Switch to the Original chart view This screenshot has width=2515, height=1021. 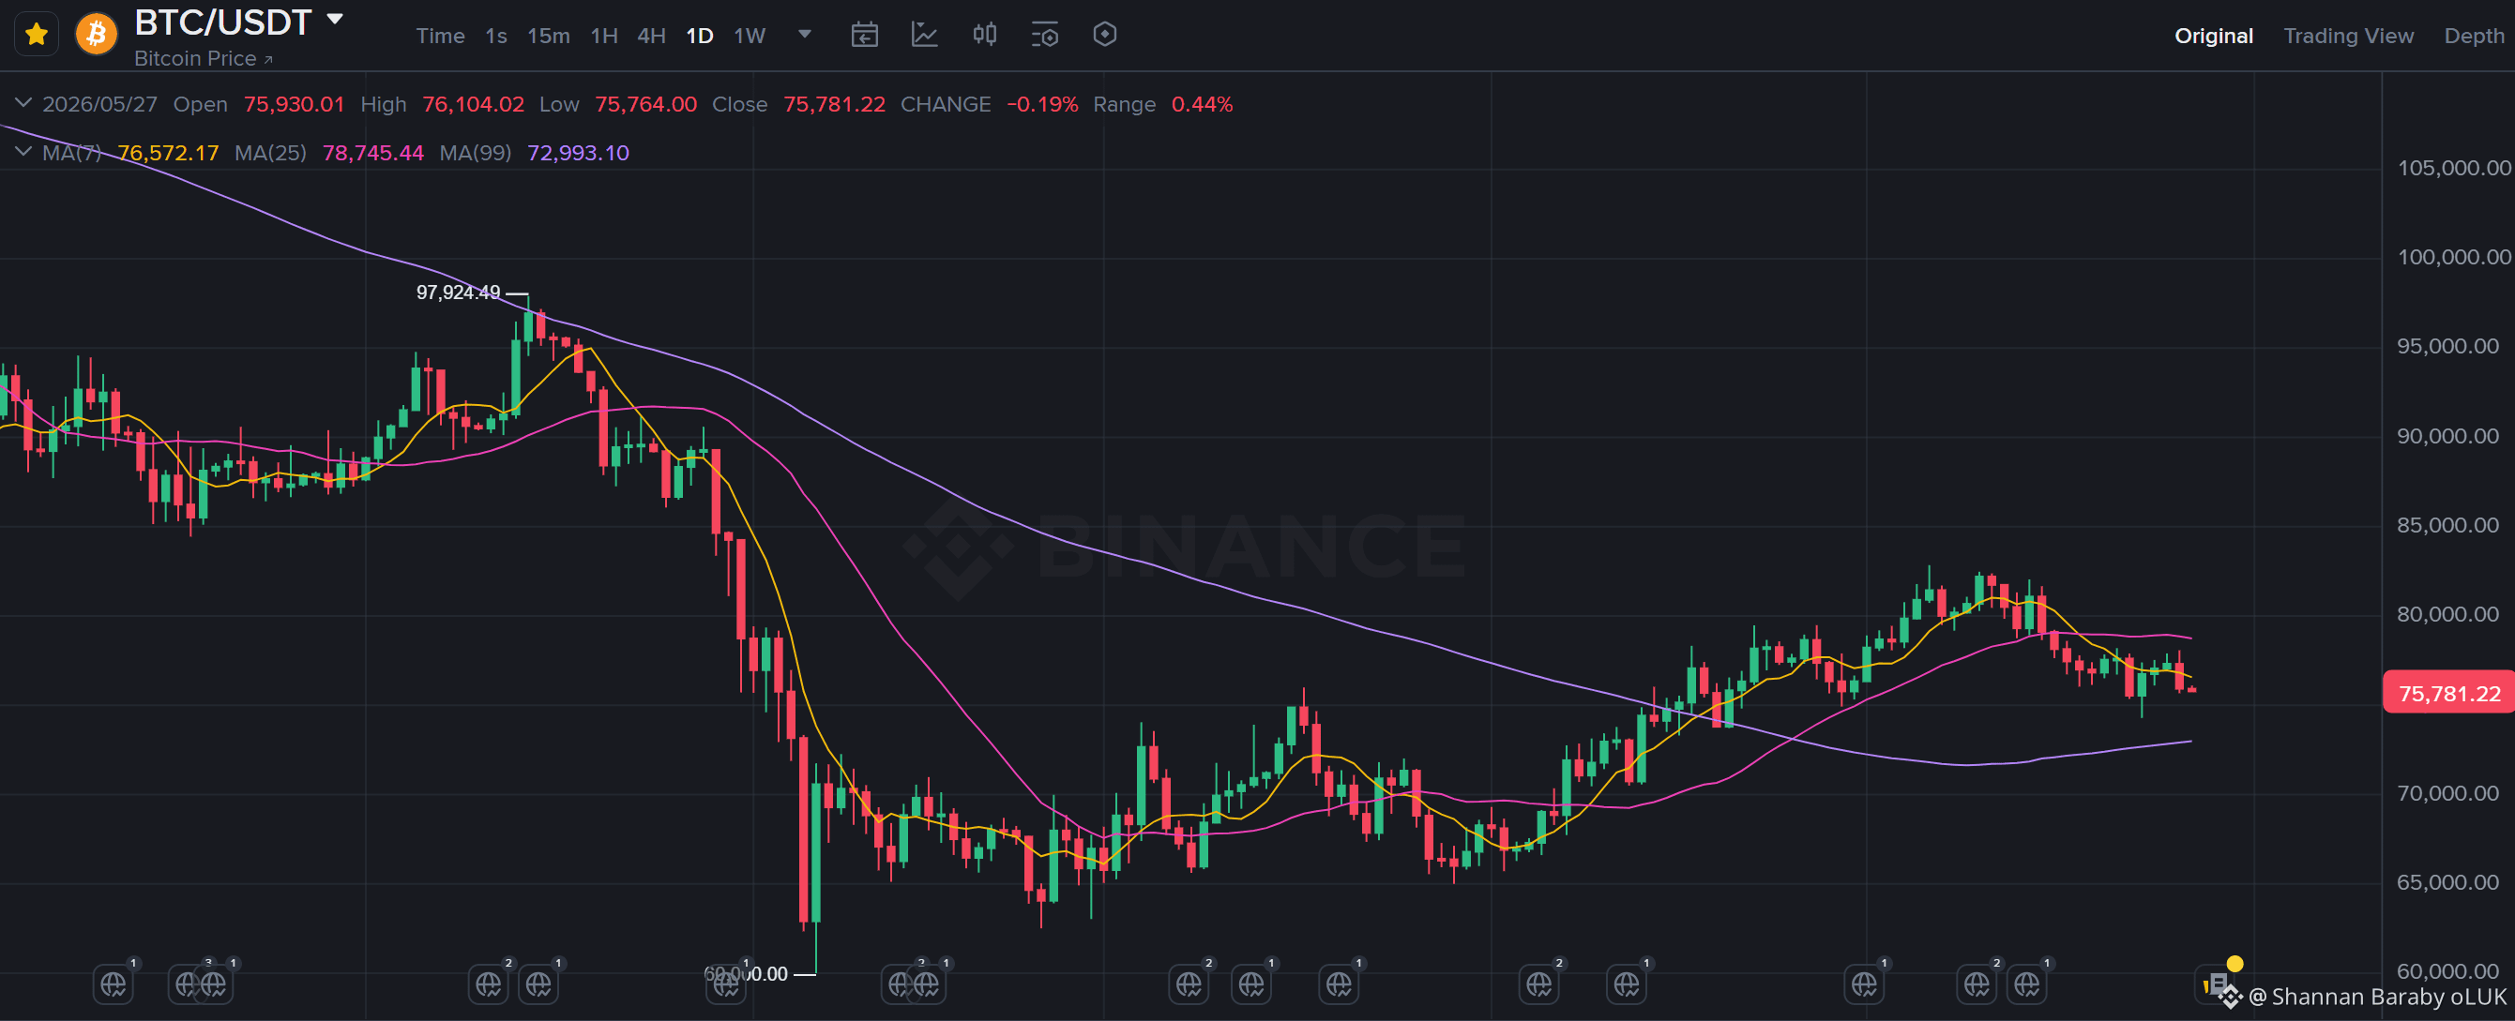[2213, 37]
